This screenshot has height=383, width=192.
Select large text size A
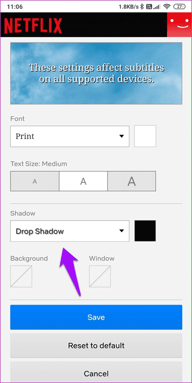point(132,181)
